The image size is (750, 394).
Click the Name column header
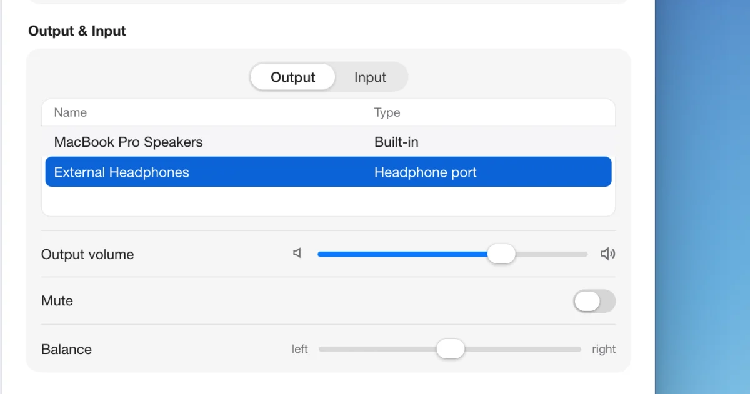71,112
